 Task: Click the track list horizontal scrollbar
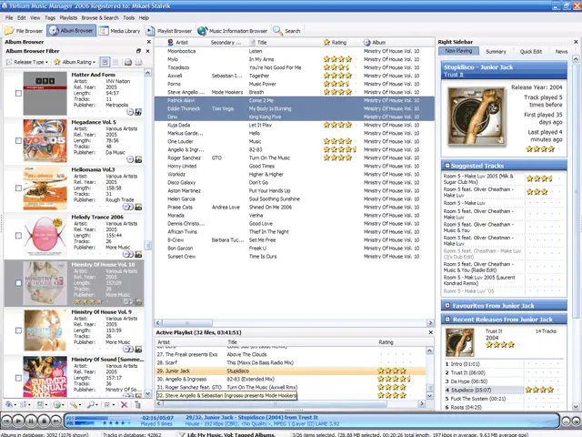(x=295, y=323)
